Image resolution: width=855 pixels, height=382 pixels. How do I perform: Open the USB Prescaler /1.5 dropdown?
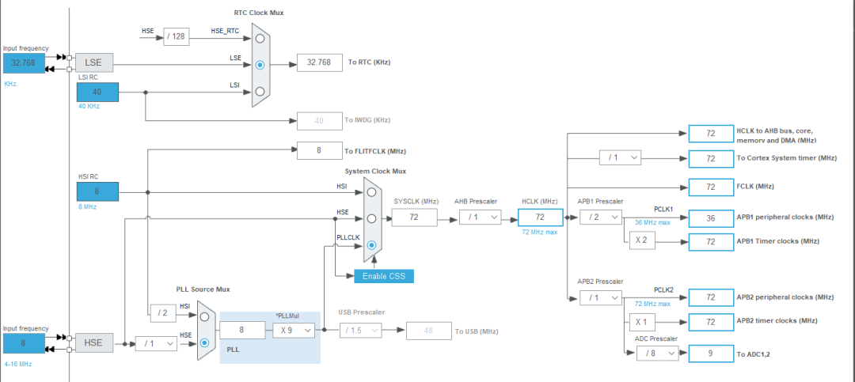(360, 331)
